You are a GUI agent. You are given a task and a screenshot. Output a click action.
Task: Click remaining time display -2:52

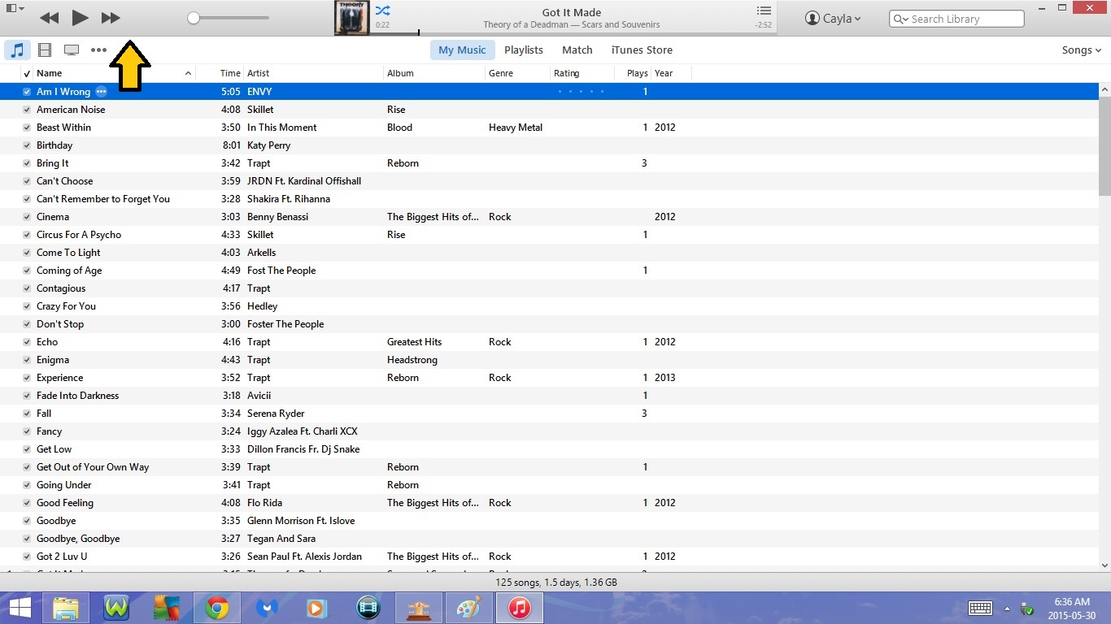[x=763, y=25]
